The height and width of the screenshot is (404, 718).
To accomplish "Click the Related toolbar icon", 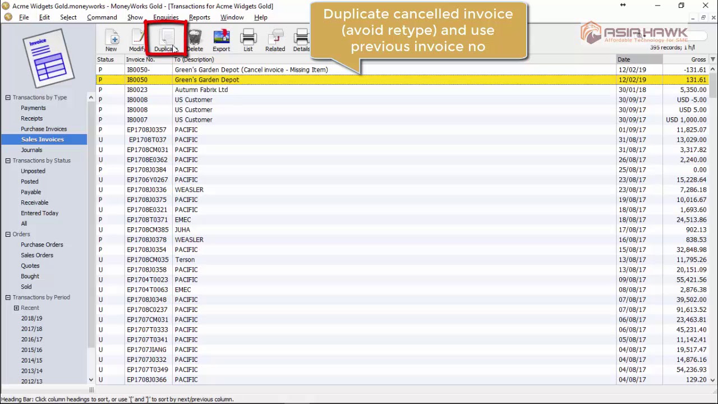I will 275,40.
